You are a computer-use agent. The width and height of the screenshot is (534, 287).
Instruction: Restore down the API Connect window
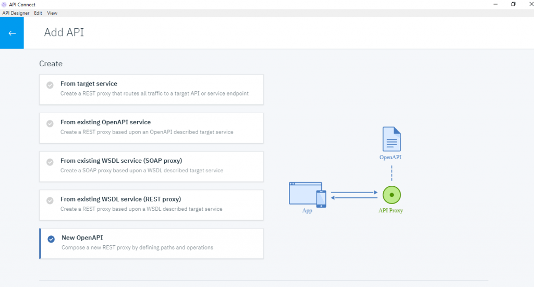click(513, 4)
